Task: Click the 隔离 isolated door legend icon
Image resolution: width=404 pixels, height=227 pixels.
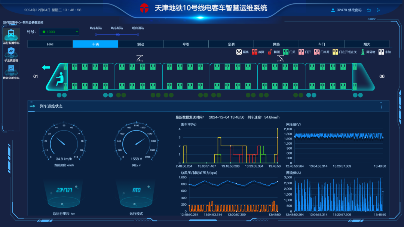Action: tap(239, 52)
